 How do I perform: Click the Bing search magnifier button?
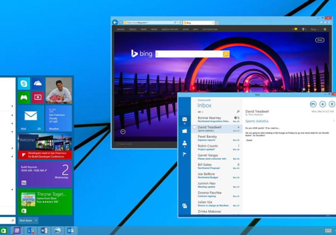[226, 54]
